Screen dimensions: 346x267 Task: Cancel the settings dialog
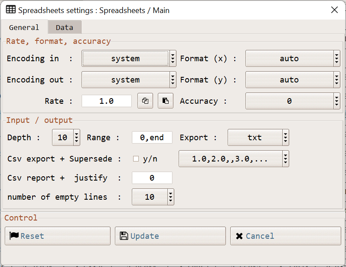285,236
